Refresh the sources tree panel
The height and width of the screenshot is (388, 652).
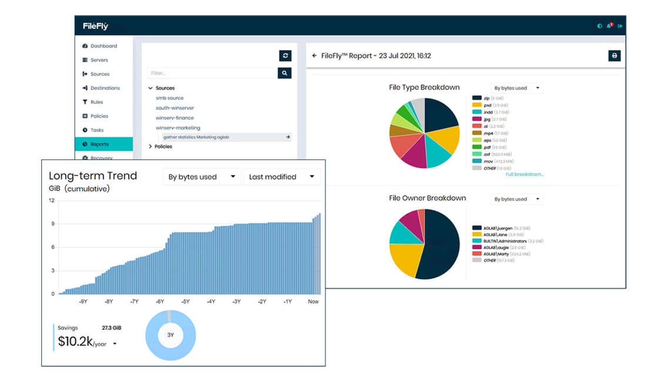tap(285, 55)
